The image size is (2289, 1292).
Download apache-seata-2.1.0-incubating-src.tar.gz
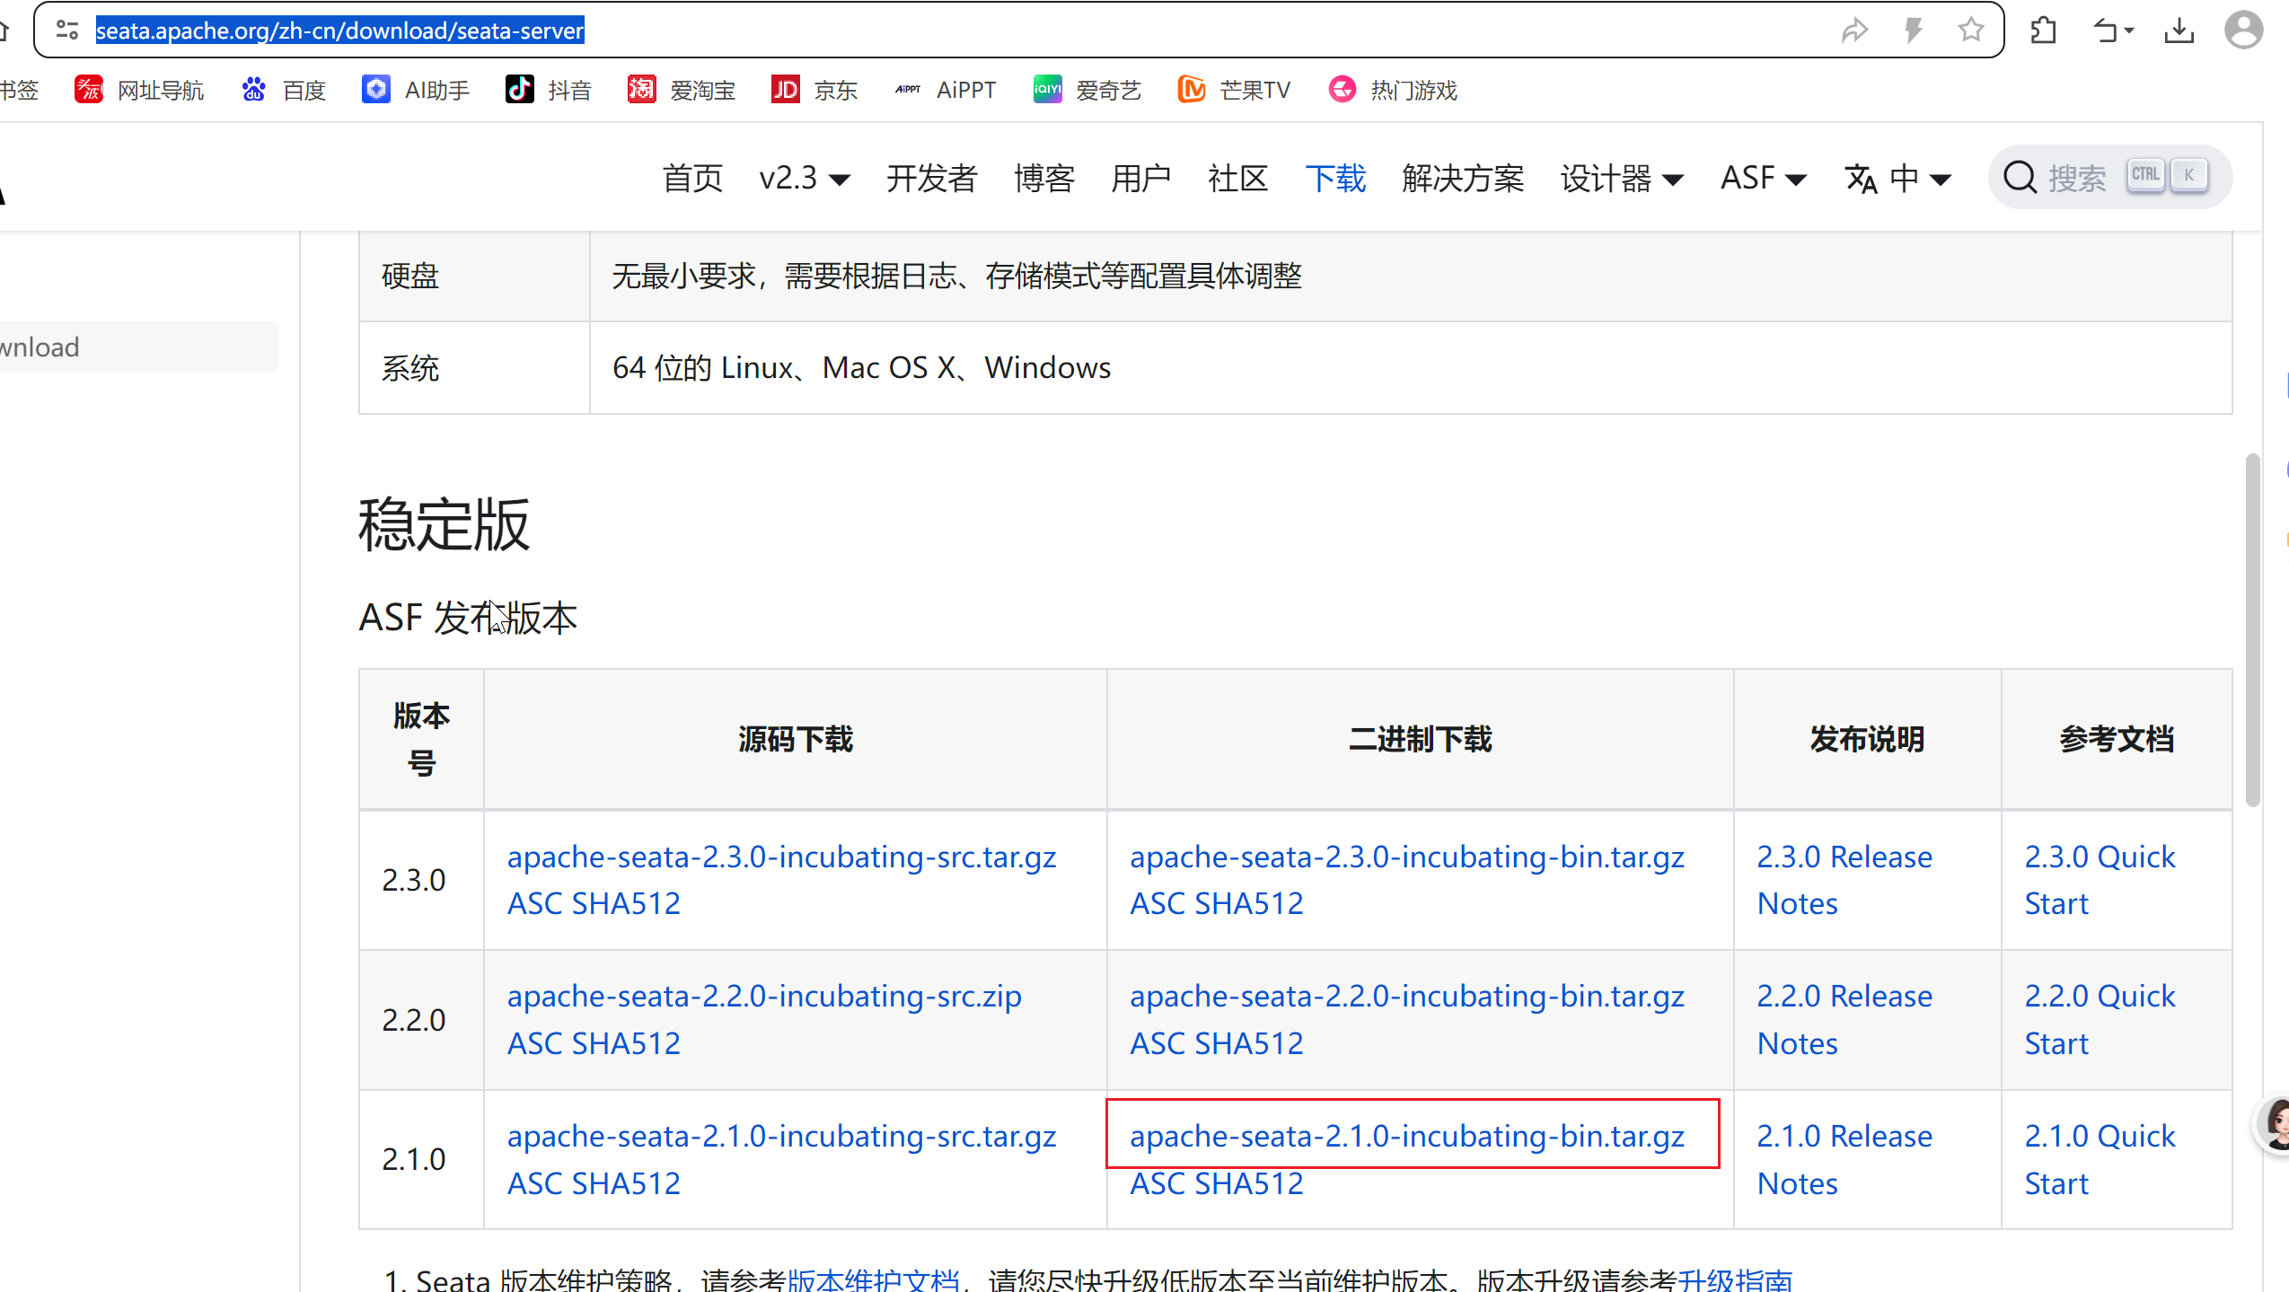pyautogui.click(x=781, y=1137)
